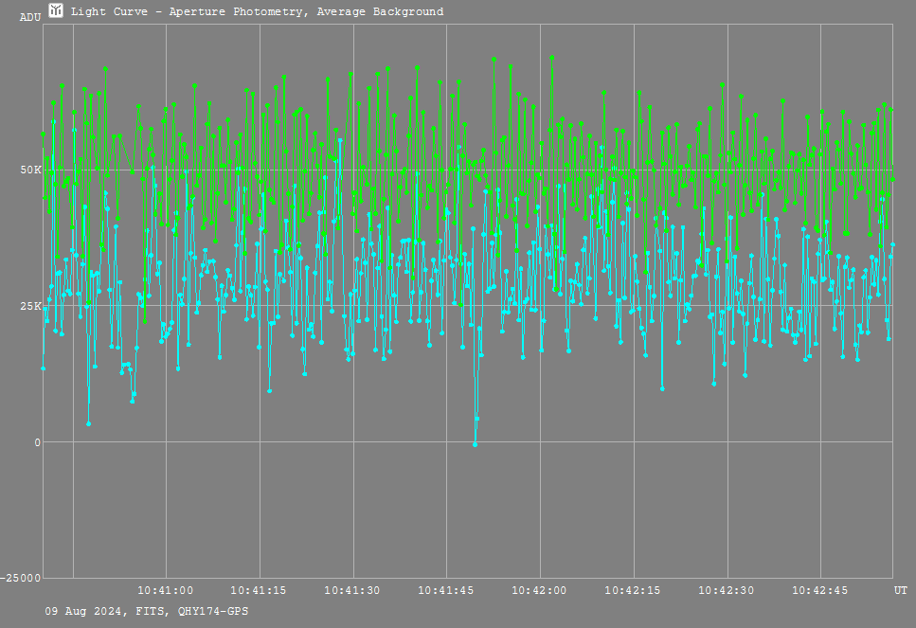Select the title 'Light Curve - Aperture Photometry, Average Background'
Image resolution: width=916 pixels, height=628 pixels.
257,11
